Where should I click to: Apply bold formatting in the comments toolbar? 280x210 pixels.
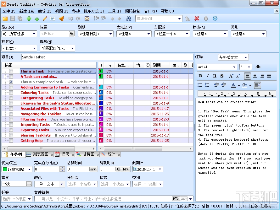click(200, 76)
